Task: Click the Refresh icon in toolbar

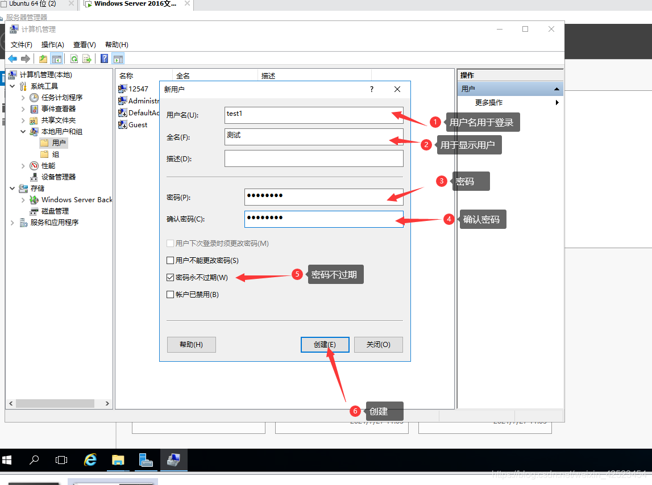Action: click(74, 58)
